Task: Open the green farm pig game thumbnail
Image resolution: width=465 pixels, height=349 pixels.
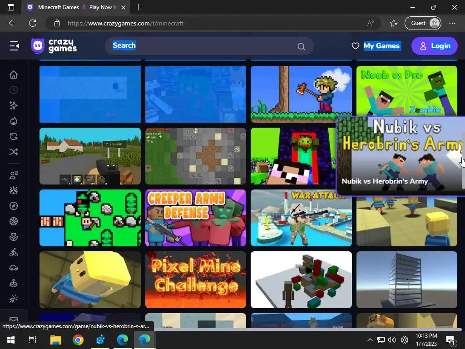Action: click(90, 218)
